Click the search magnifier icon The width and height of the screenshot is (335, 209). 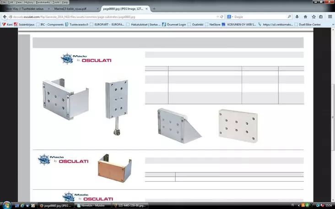(x=289, y=16)
